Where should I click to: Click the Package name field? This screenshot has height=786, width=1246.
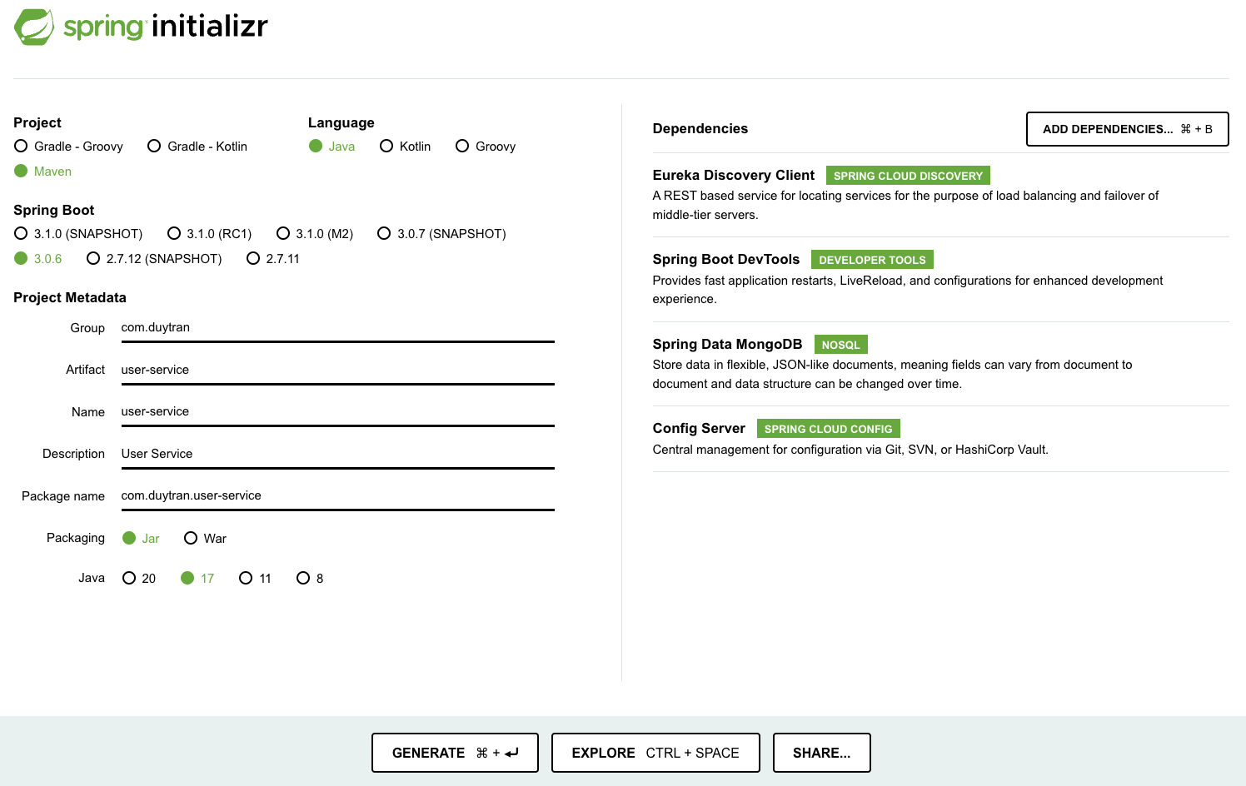pyautogui.click(x=337, y=495)
